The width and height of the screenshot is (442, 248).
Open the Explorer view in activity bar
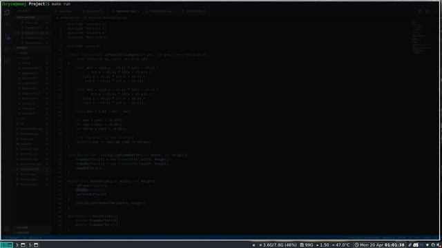coord(7,12)
